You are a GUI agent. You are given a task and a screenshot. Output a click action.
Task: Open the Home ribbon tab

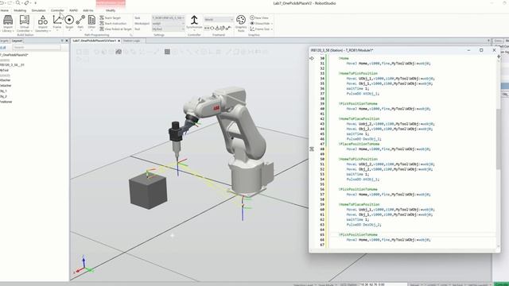[5, 10]
